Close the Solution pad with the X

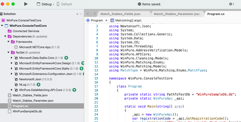[x=81, y=14]
